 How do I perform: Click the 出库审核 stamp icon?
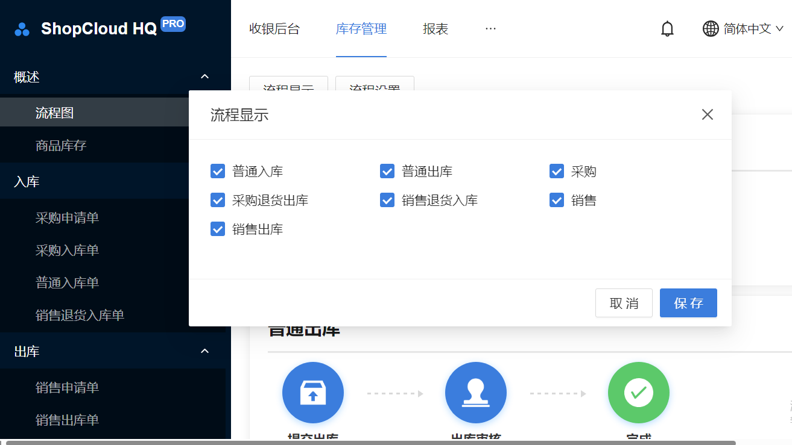click(x=476, y=393)
